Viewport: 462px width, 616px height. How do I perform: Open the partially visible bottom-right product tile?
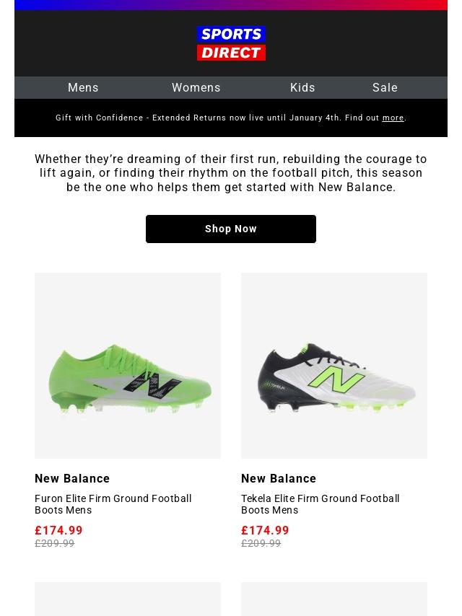(x=334, y=599)
